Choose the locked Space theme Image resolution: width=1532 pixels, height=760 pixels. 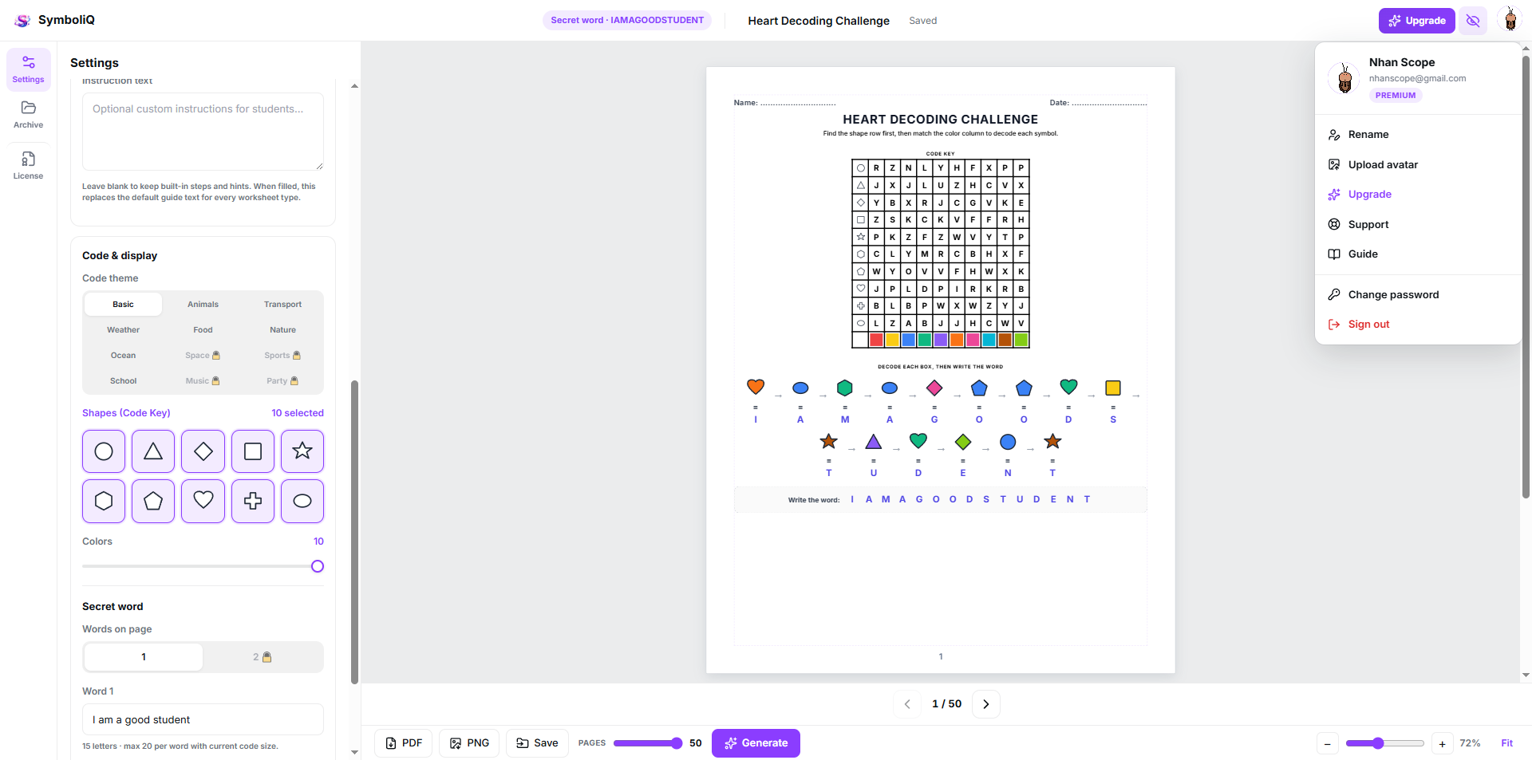pyautogui.click(x=203, y=355)
